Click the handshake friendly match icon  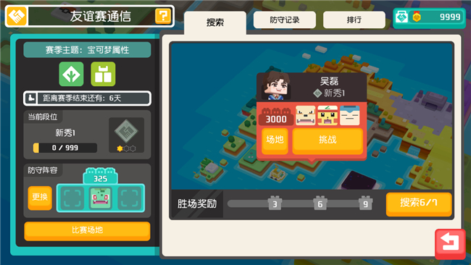tap(17, 16)
